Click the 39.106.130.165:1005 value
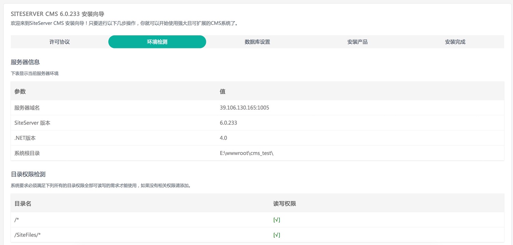Image resolution: width=513 pixels, height=245 pixels. pyautogui.click(x=245, y=107)
